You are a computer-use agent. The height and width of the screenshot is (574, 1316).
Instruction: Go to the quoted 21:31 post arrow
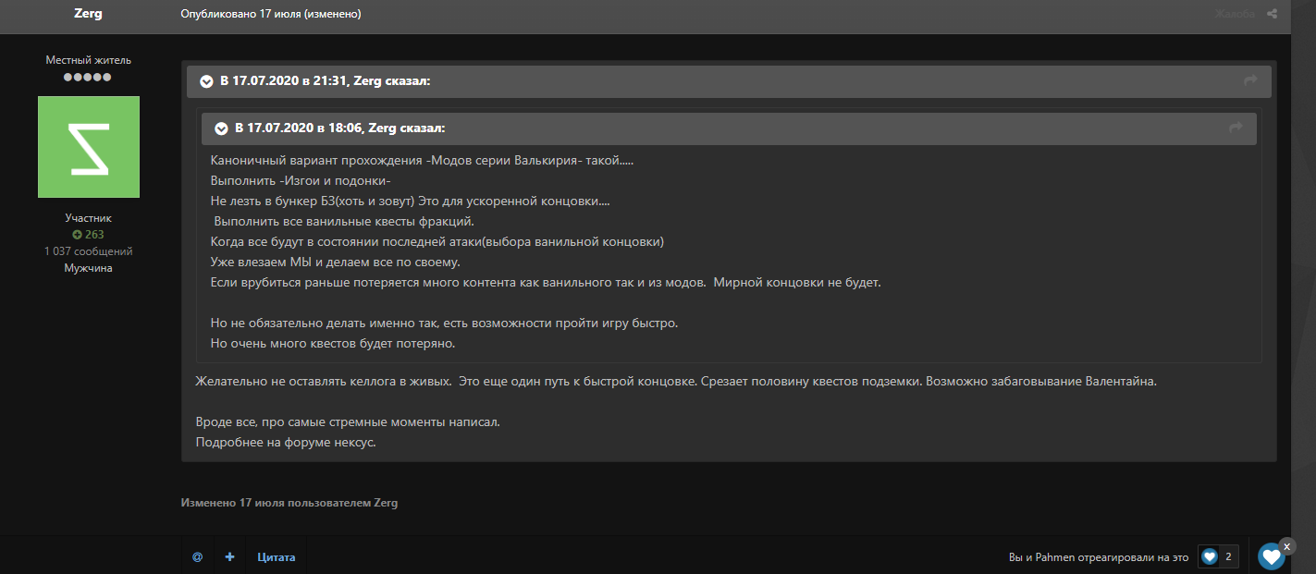click(1250, 81)
